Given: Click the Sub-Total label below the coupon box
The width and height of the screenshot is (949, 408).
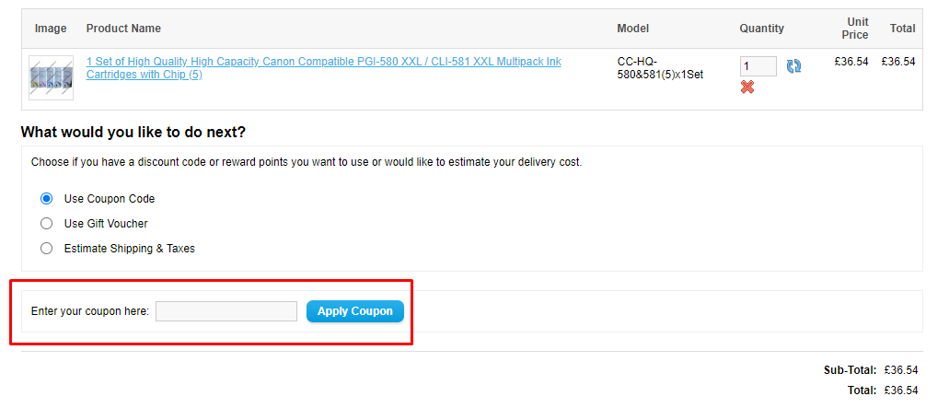Looking at the screenshot, I should [850, 370].
